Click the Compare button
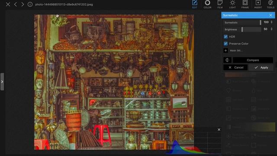The height and width of the screenshot is (156, 277). pos(253,60)
